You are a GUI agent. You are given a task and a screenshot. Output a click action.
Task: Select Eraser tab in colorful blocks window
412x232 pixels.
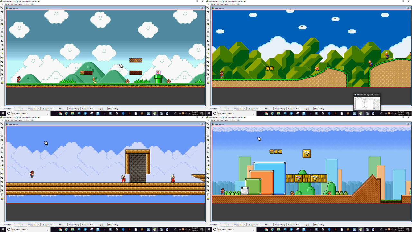(227, 225)
